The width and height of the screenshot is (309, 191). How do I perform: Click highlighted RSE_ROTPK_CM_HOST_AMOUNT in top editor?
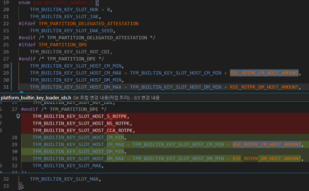264,73
